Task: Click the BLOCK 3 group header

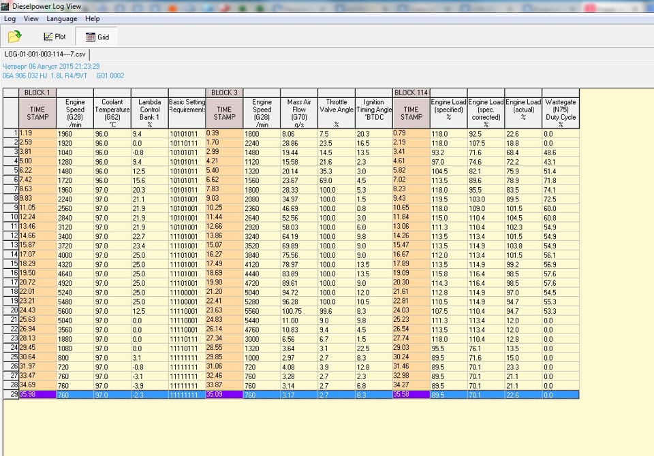Action: [224, 93]
